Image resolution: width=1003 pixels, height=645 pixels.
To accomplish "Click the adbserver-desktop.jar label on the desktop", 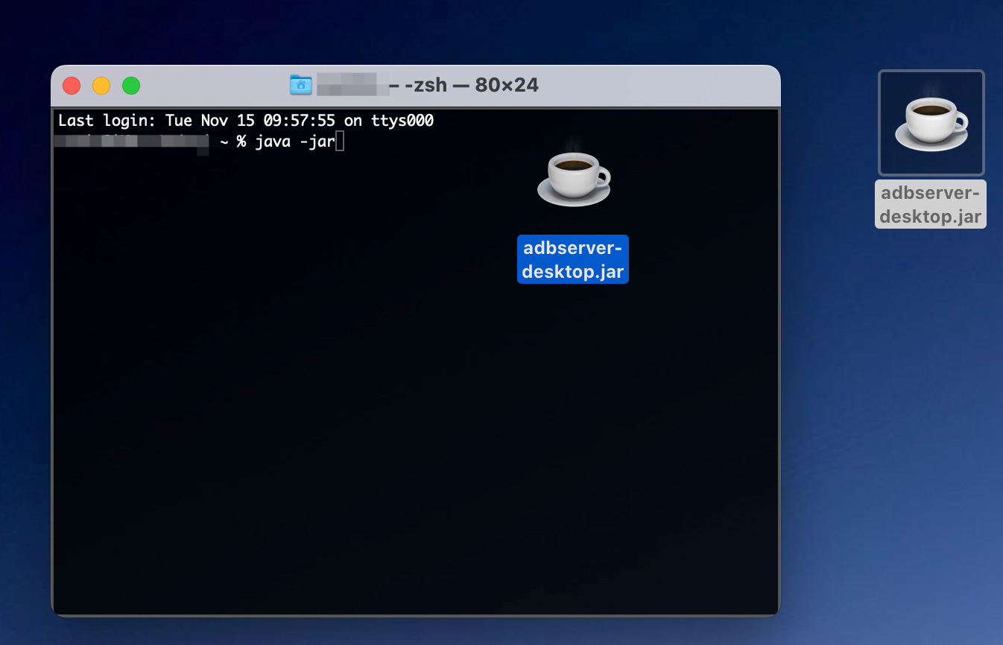I will (931, 204).
